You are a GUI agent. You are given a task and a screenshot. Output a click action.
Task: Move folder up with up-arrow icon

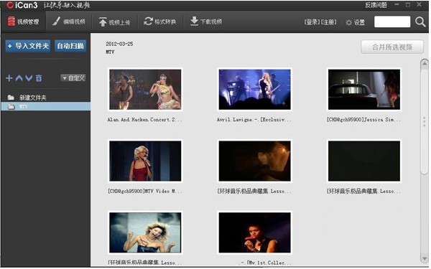click(19, 78)
